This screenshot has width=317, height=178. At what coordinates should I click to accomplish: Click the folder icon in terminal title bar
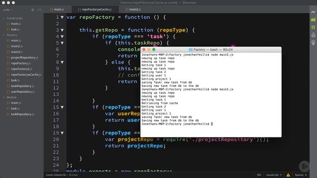click(x=190, y=49)
